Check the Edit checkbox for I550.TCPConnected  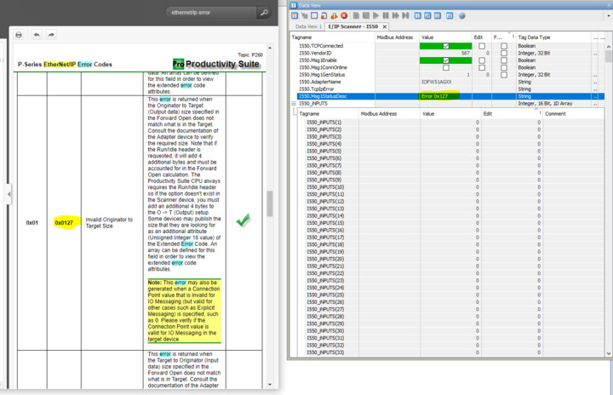click(482, 46)
